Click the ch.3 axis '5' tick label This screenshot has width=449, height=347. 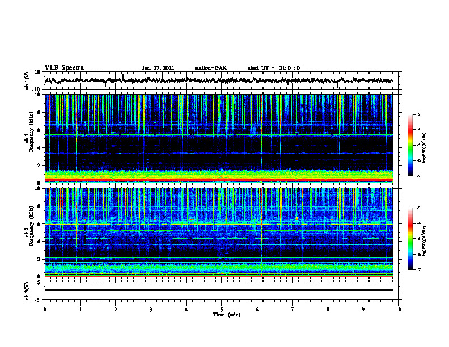[x=39, y=282]
